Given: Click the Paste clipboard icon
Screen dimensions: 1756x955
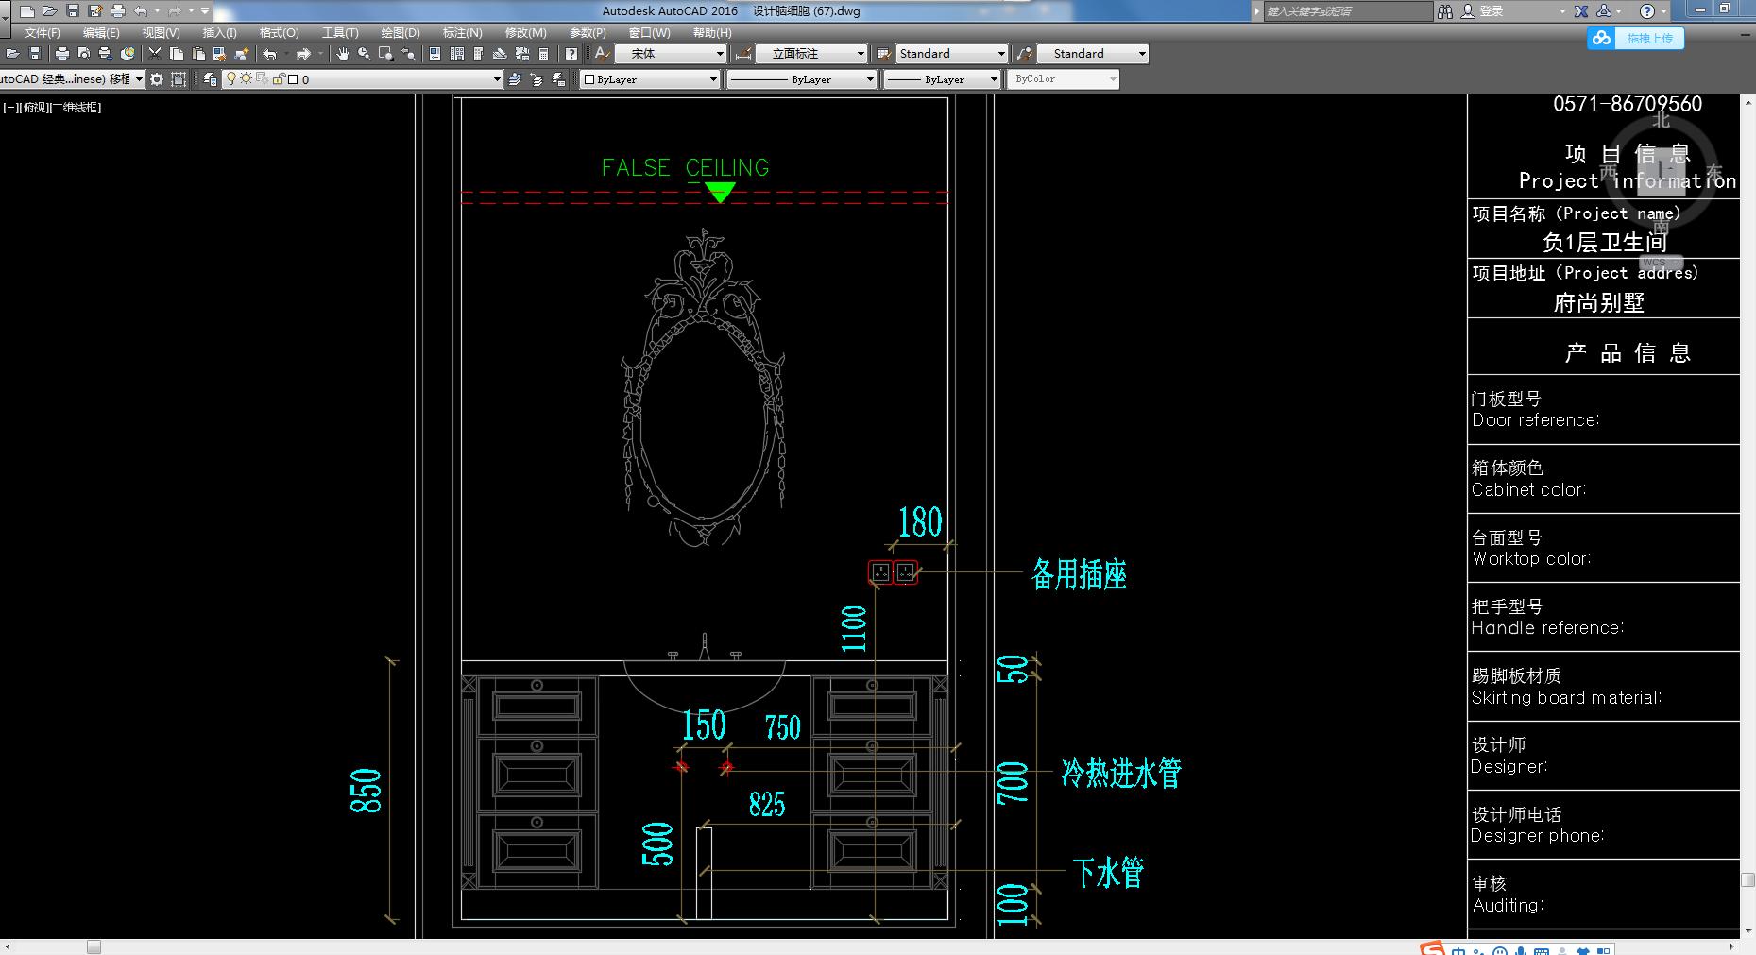Looking at the screenshot, I should tap(198, 54).
